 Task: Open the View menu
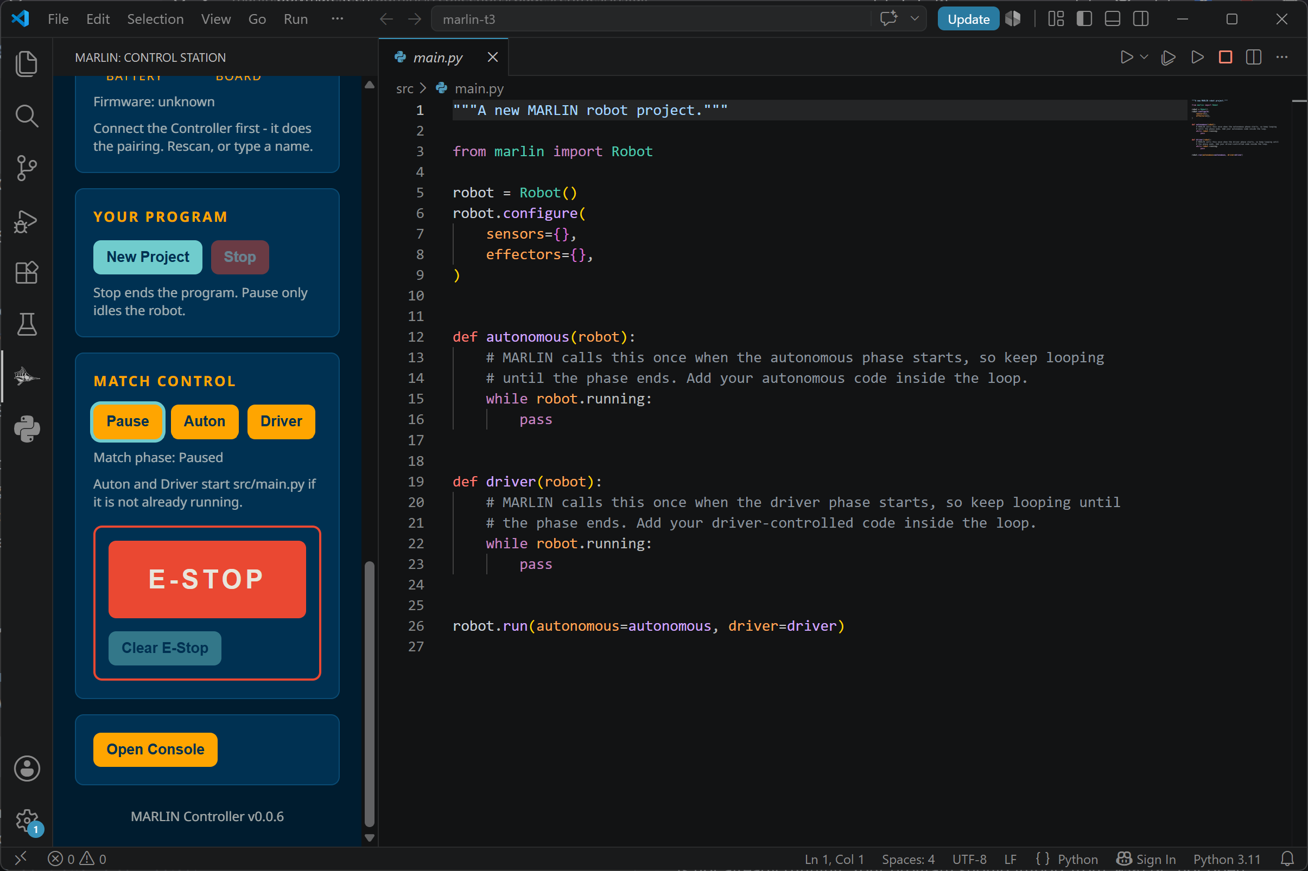(x=215, y=19)
